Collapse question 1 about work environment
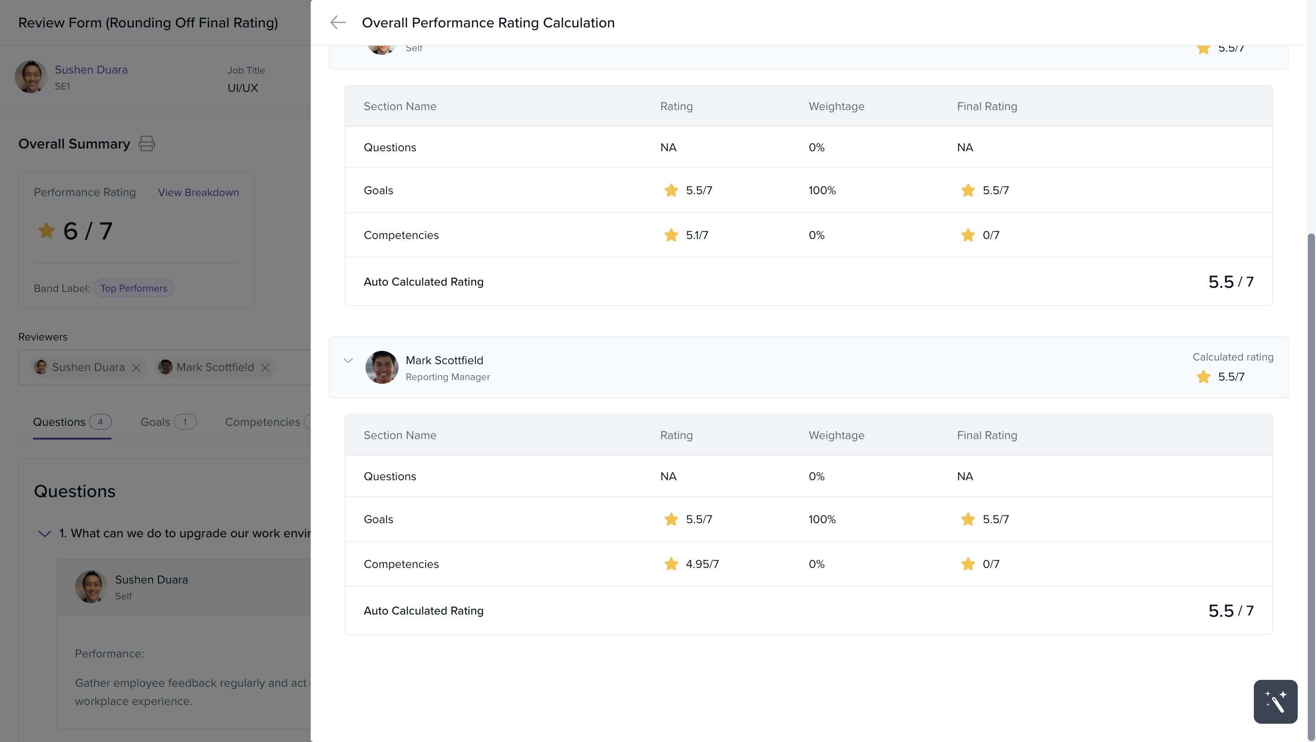Viewport: 1316px width, 742px height. 45,534
